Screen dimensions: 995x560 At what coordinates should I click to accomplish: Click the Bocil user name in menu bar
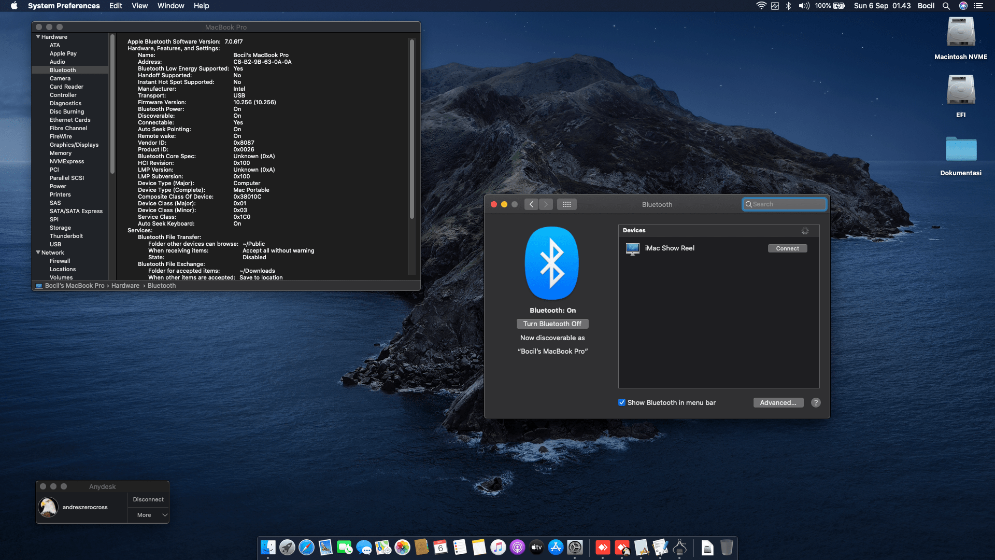(x=926, y=6)
